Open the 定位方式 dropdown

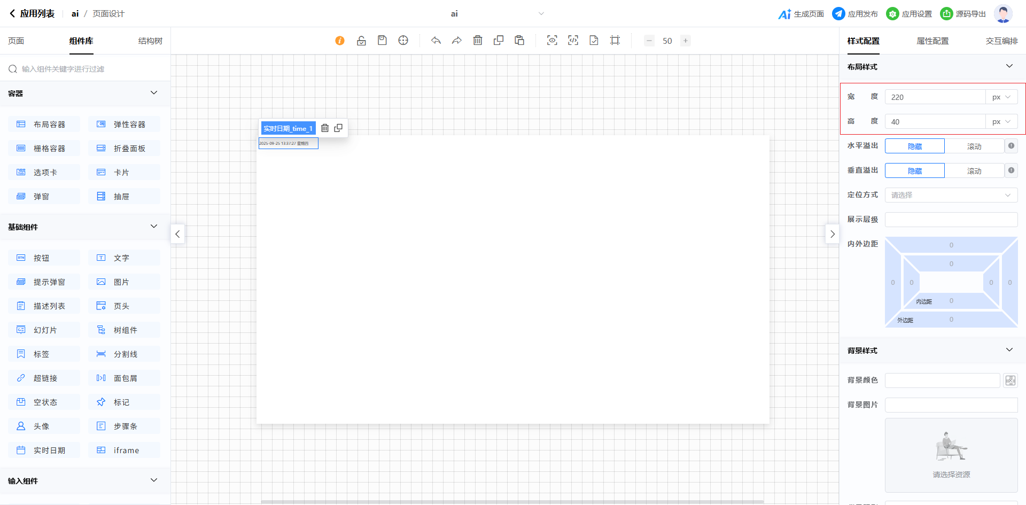[x=951, y=195]
